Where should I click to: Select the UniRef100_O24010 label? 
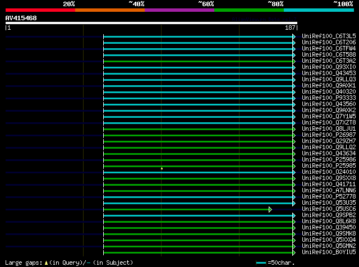tap(329, 172)
